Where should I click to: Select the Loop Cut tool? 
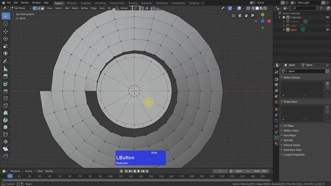(6, 99)
